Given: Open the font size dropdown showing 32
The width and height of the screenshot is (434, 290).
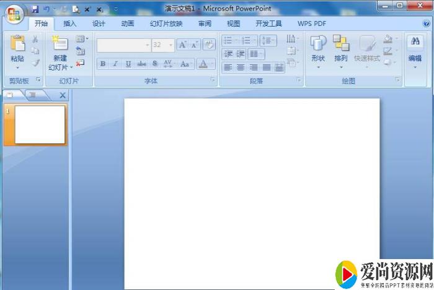Looking at the screenshot, I should tap(171, 45).
